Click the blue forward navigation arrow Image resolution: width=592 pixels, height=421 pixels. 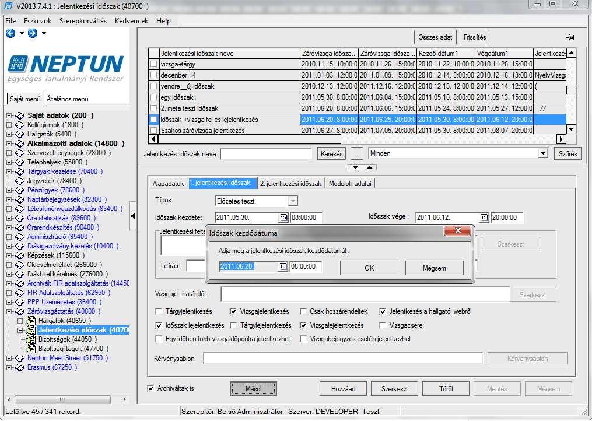tap(33, 33)
